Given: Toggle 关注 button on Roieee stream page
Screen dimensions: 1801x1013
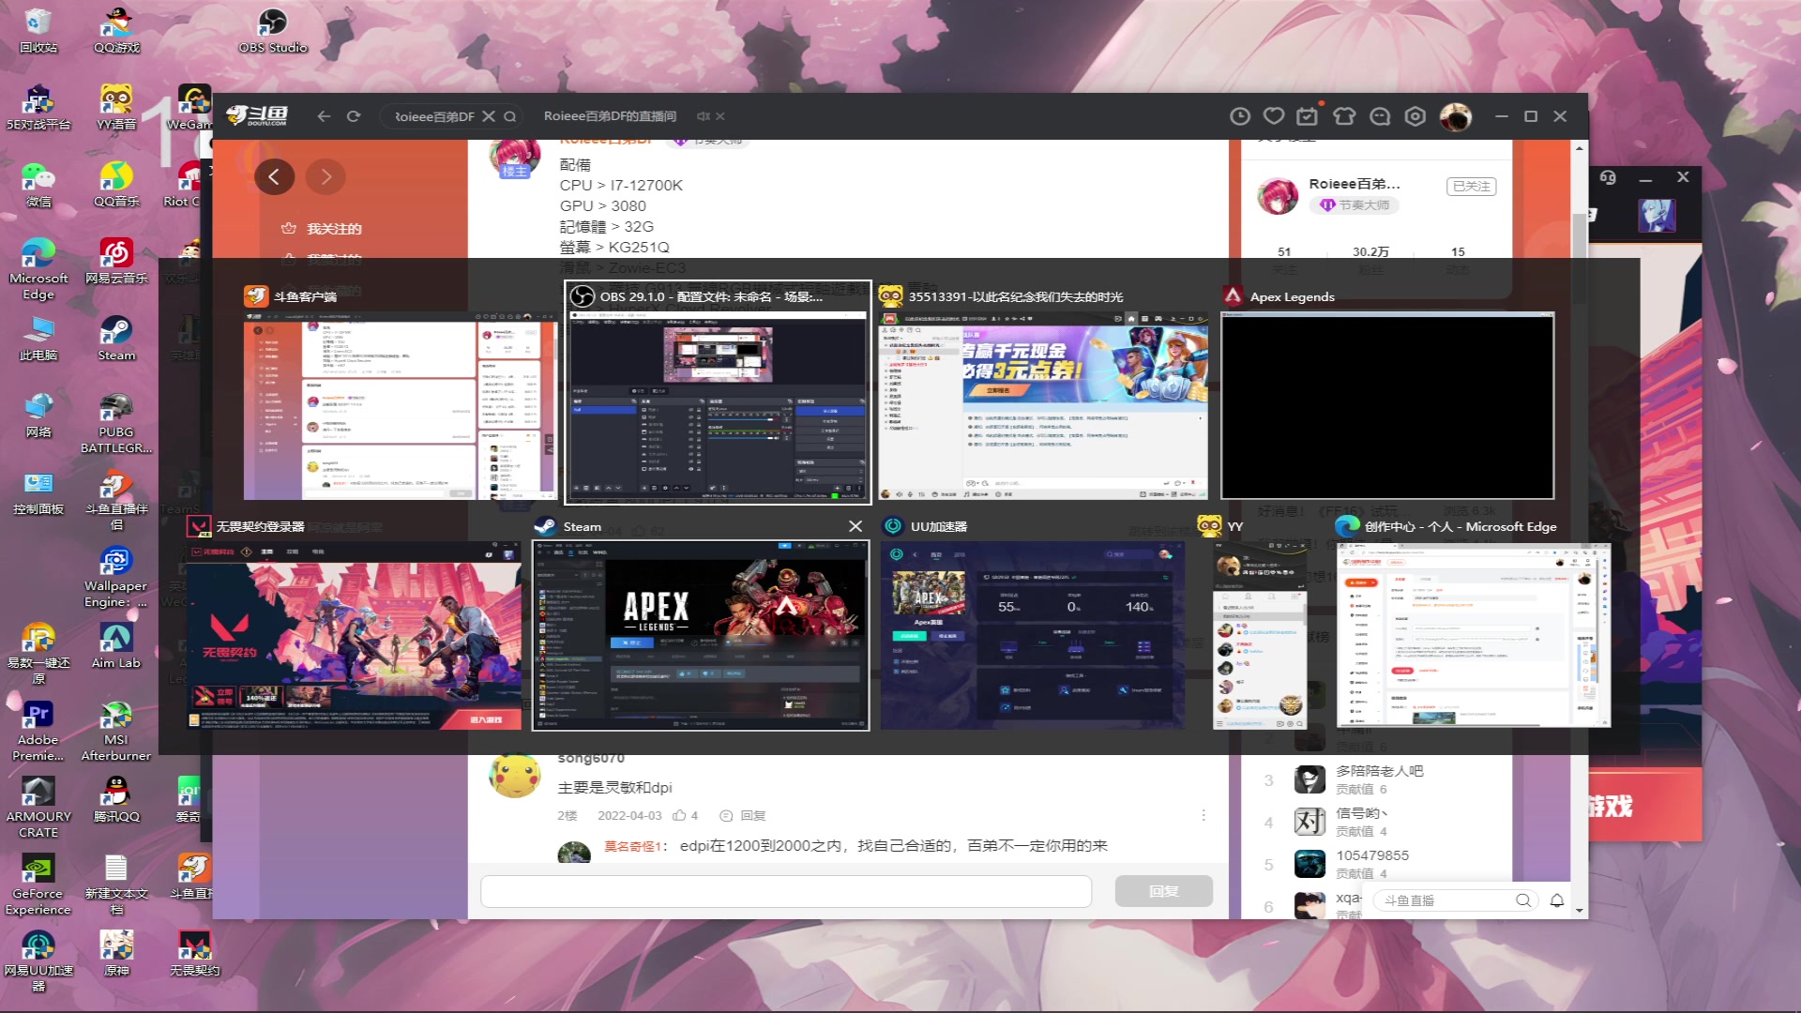Looking at the screenshot, I should 1471,187.
